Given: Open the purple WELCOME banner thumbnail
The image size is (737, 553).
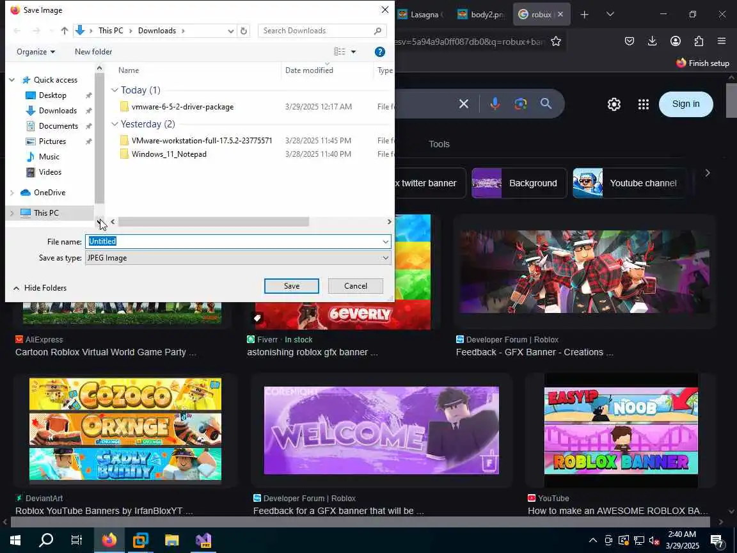Looking at the screenshot, I should (x=381, y=430).
